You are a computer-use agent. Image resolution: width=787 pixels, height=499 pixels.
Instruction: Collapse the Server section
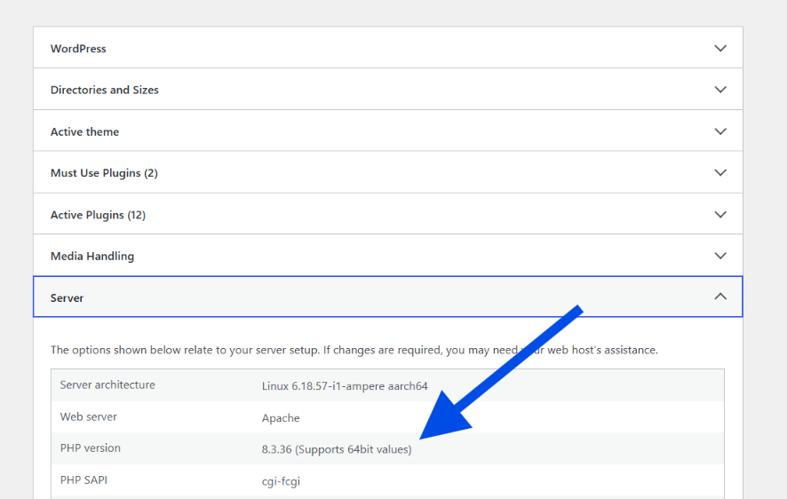[387, 297]
